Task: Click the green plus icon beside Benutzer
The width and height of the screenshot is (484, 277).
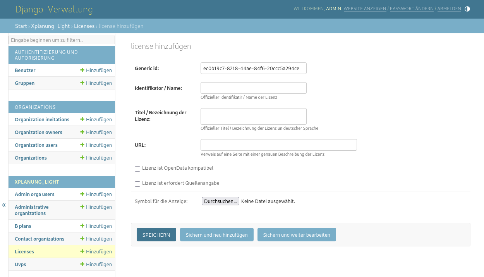Action: [x=82, y=70]
